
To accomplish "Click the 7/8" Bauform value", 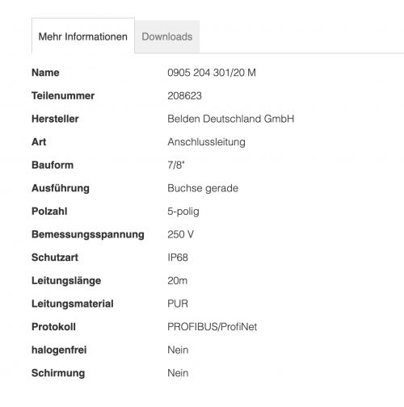I will point(176,165).
